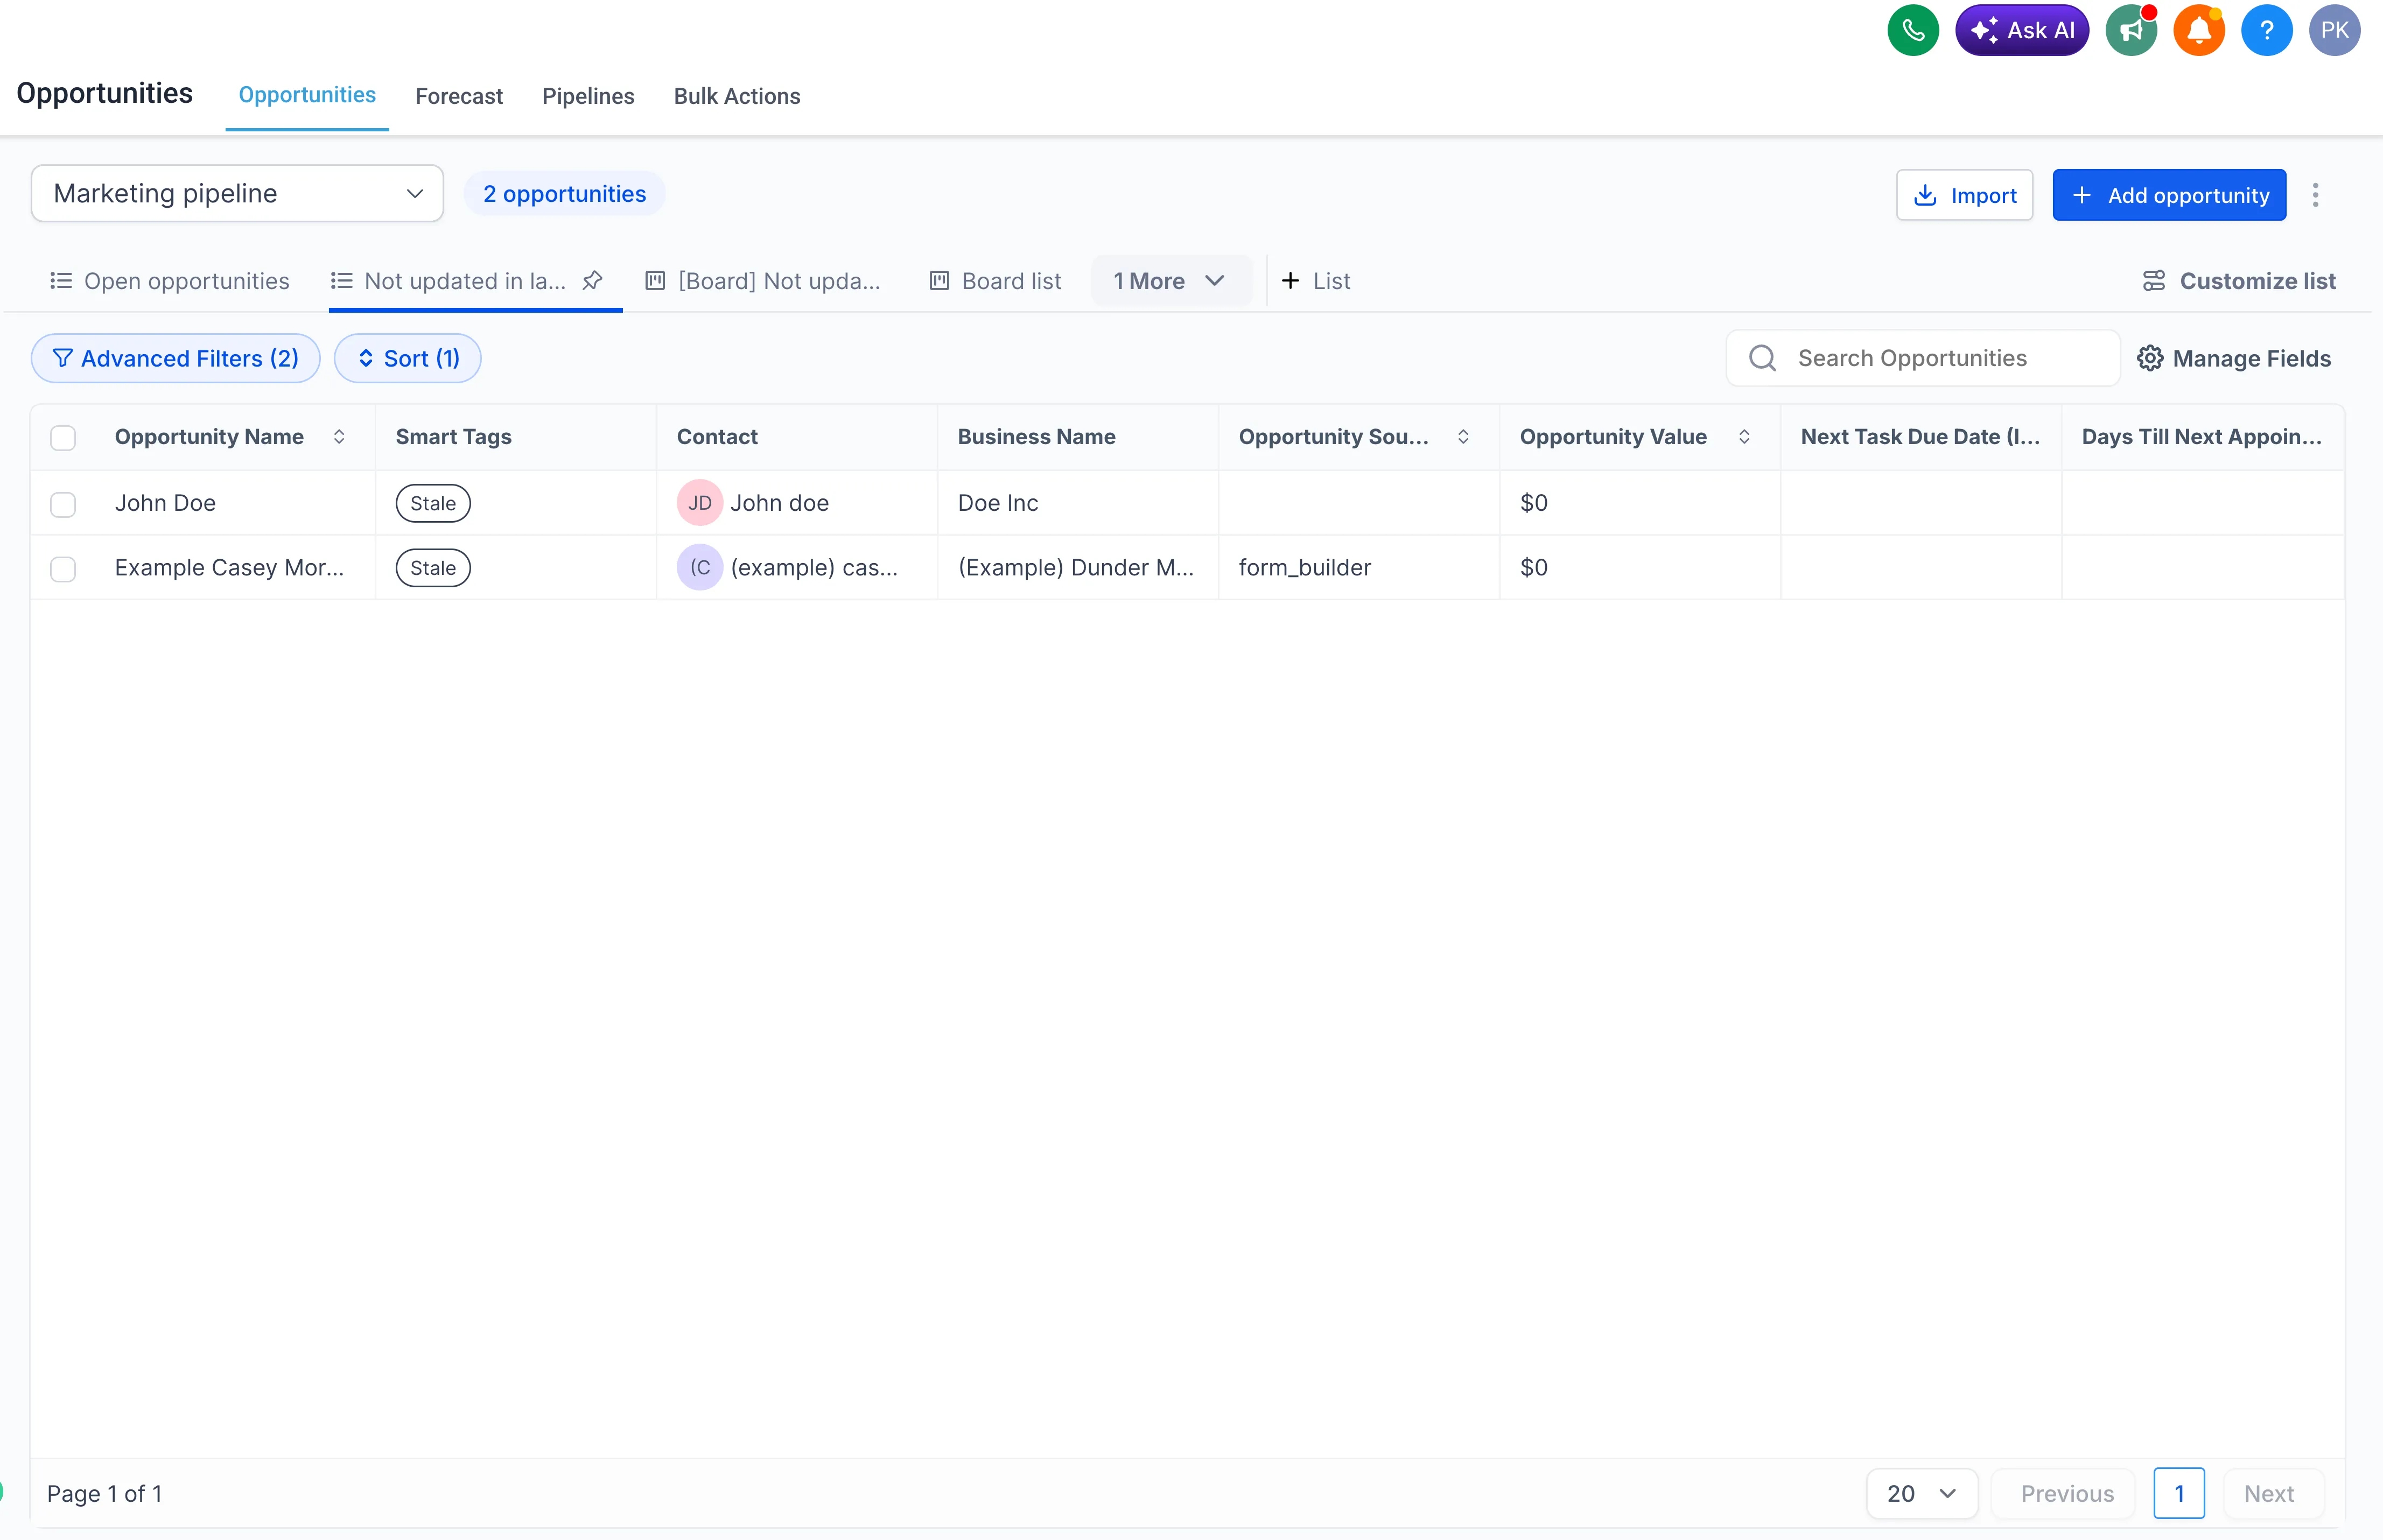Switch to the Forecast tab
Screen dimensions: 2383x1540
[459, 96]
